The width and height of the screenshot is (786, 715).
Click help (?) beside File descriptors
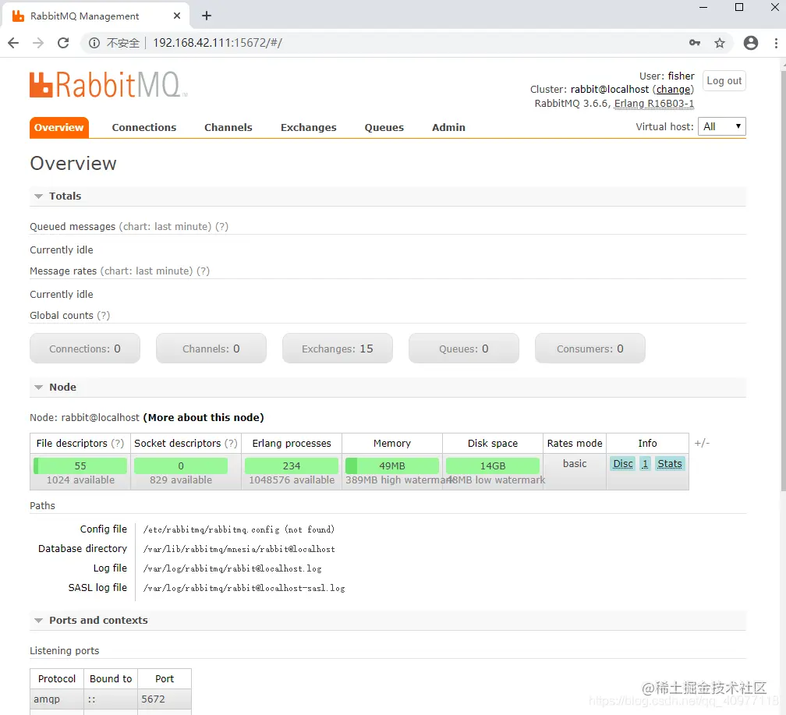pyautogui.click(x=117, y=443)
